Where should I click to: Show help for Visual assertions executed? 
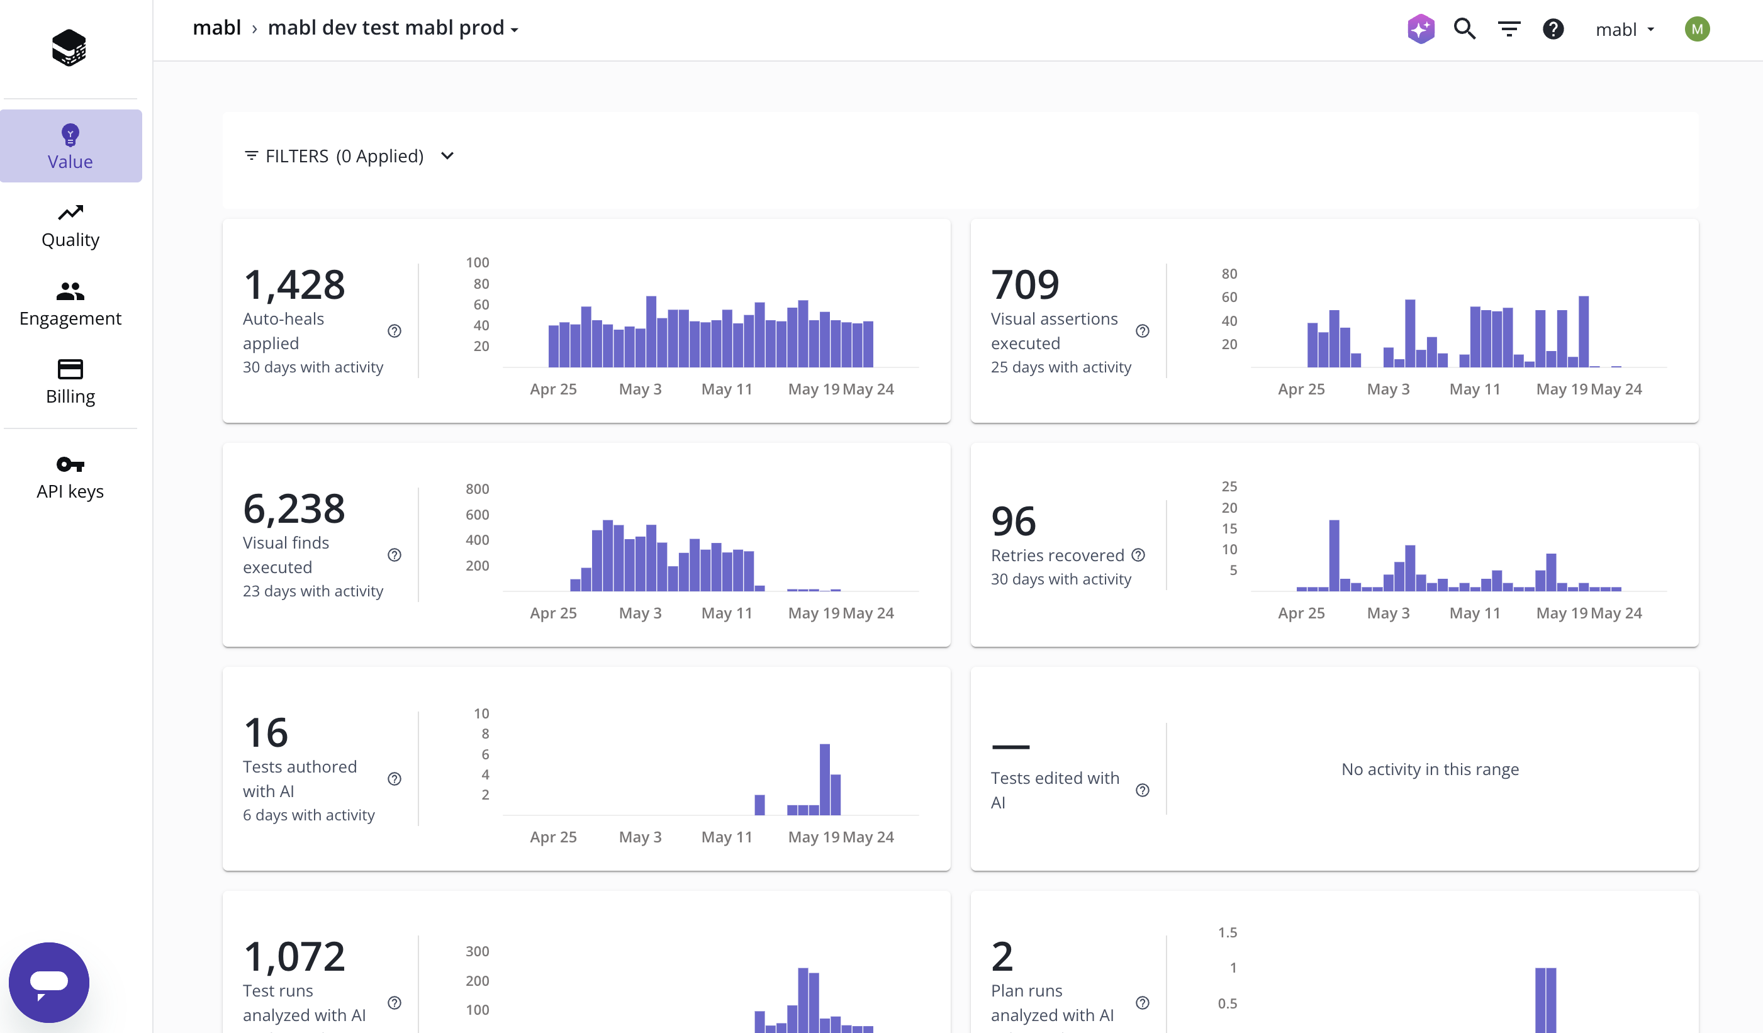(x=1143, y=331)
